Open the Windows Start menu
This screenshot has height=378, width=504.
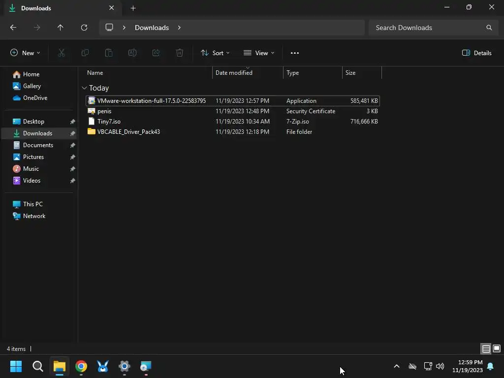[x=16, y=366]
